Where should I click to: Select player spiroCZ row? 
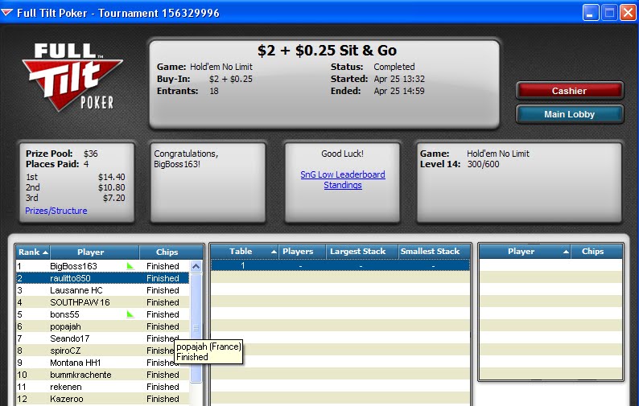coord(103,351)
